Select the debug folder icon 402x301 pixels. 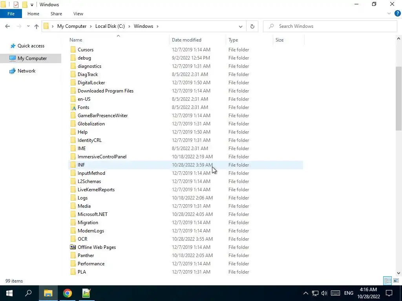coord(73,58)
